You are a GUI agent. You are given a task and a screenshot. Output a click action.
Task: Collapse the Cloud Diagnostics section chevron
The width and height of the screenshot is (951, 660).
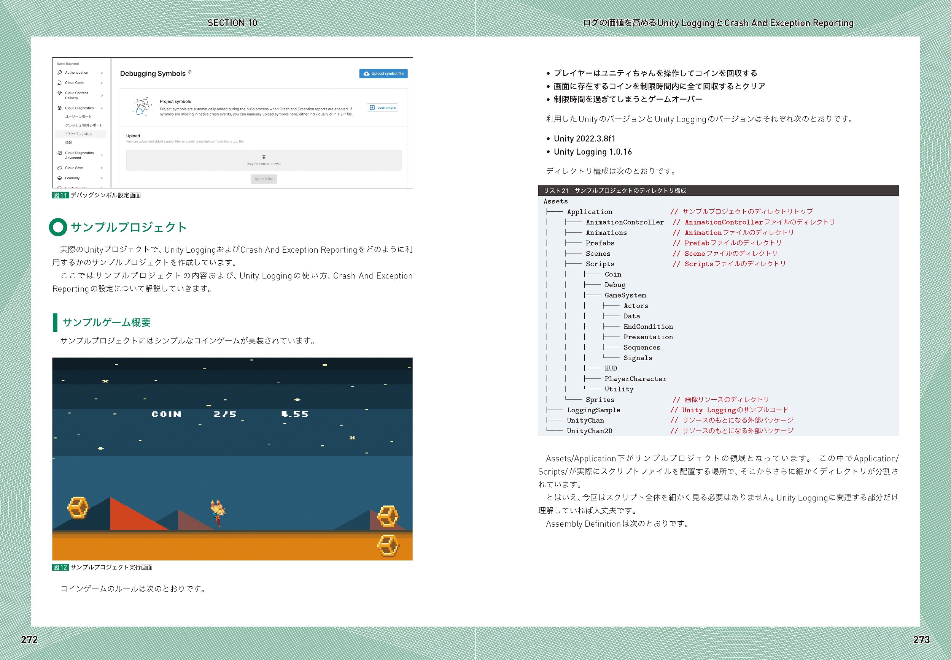tap(102, 108)
